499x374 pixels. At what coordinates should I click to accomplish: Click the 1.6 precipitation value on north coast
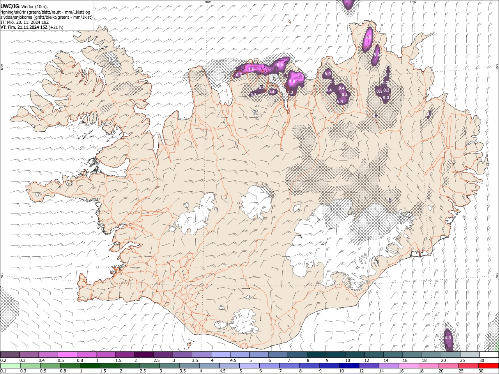click(x=251, y=69)
